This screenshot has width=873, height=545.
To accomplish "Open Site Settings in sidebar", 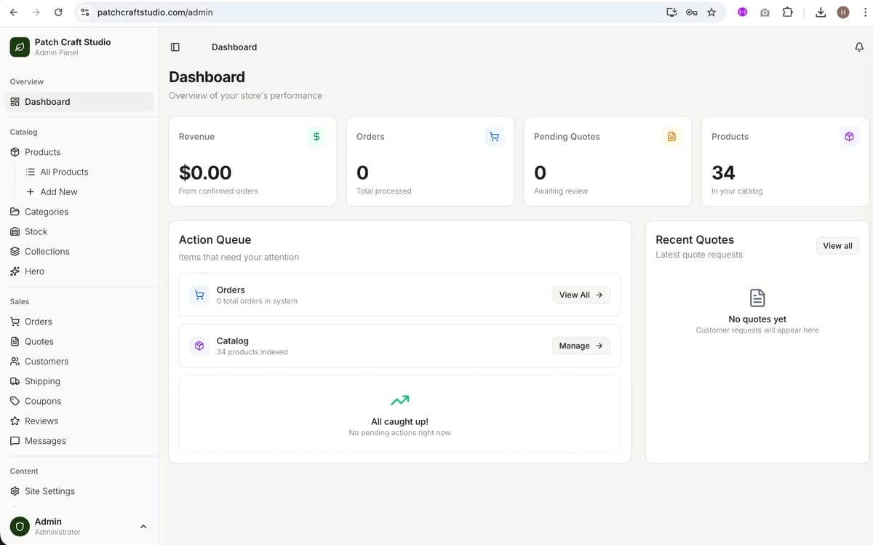I will click(x=49, y=491).
